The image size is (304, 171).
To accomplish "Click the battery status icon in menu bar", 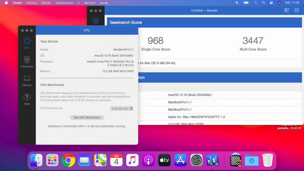I will (x=246, y=3).
